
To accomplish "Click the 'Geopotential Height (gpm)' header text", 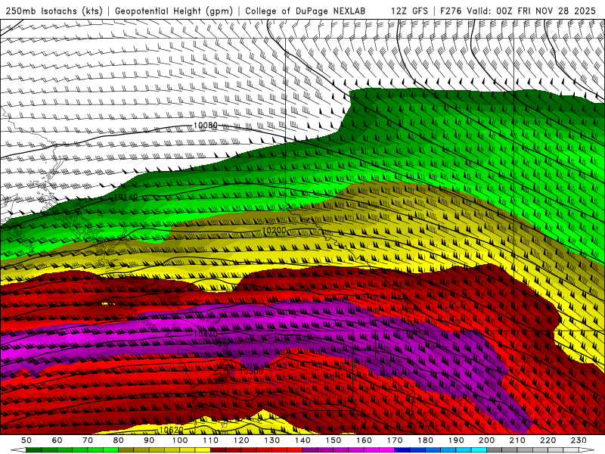I will pos(174,11).
